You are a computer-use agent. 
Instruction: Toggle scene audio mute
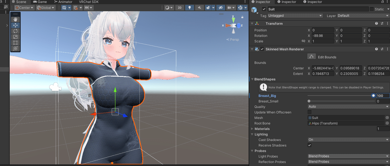click(200, 7)
